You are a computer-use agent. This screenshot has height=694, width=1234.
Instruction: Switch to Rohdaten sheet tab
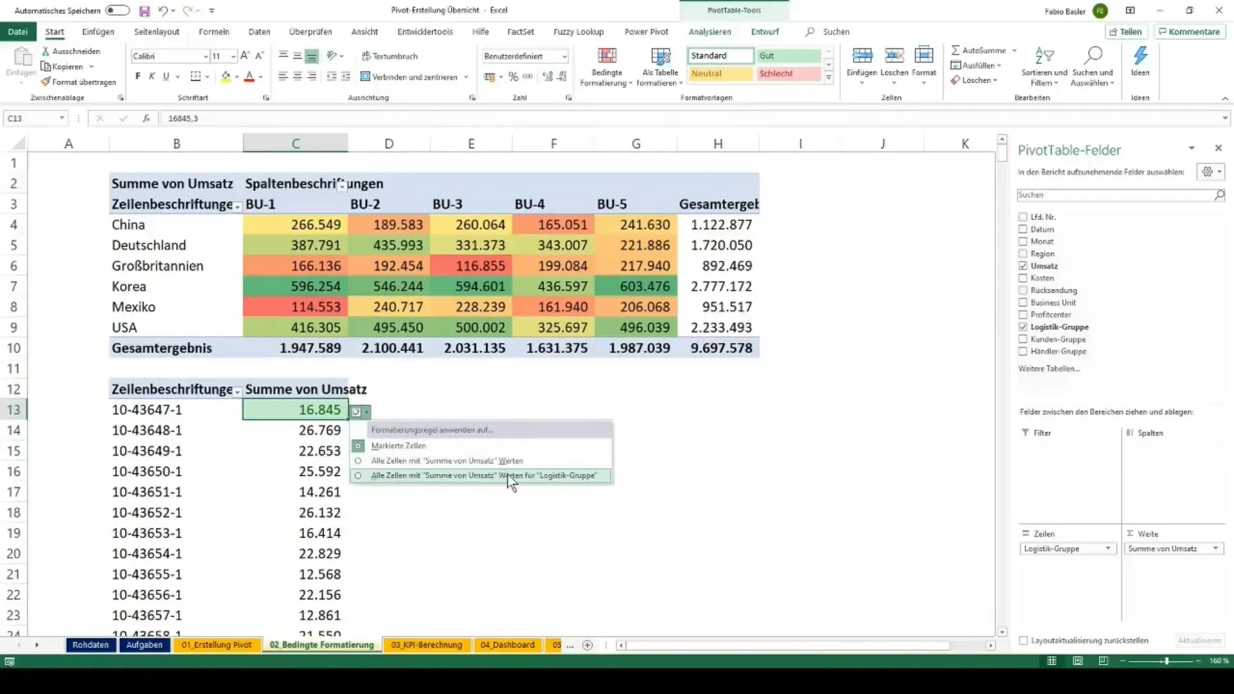[91, 645]
